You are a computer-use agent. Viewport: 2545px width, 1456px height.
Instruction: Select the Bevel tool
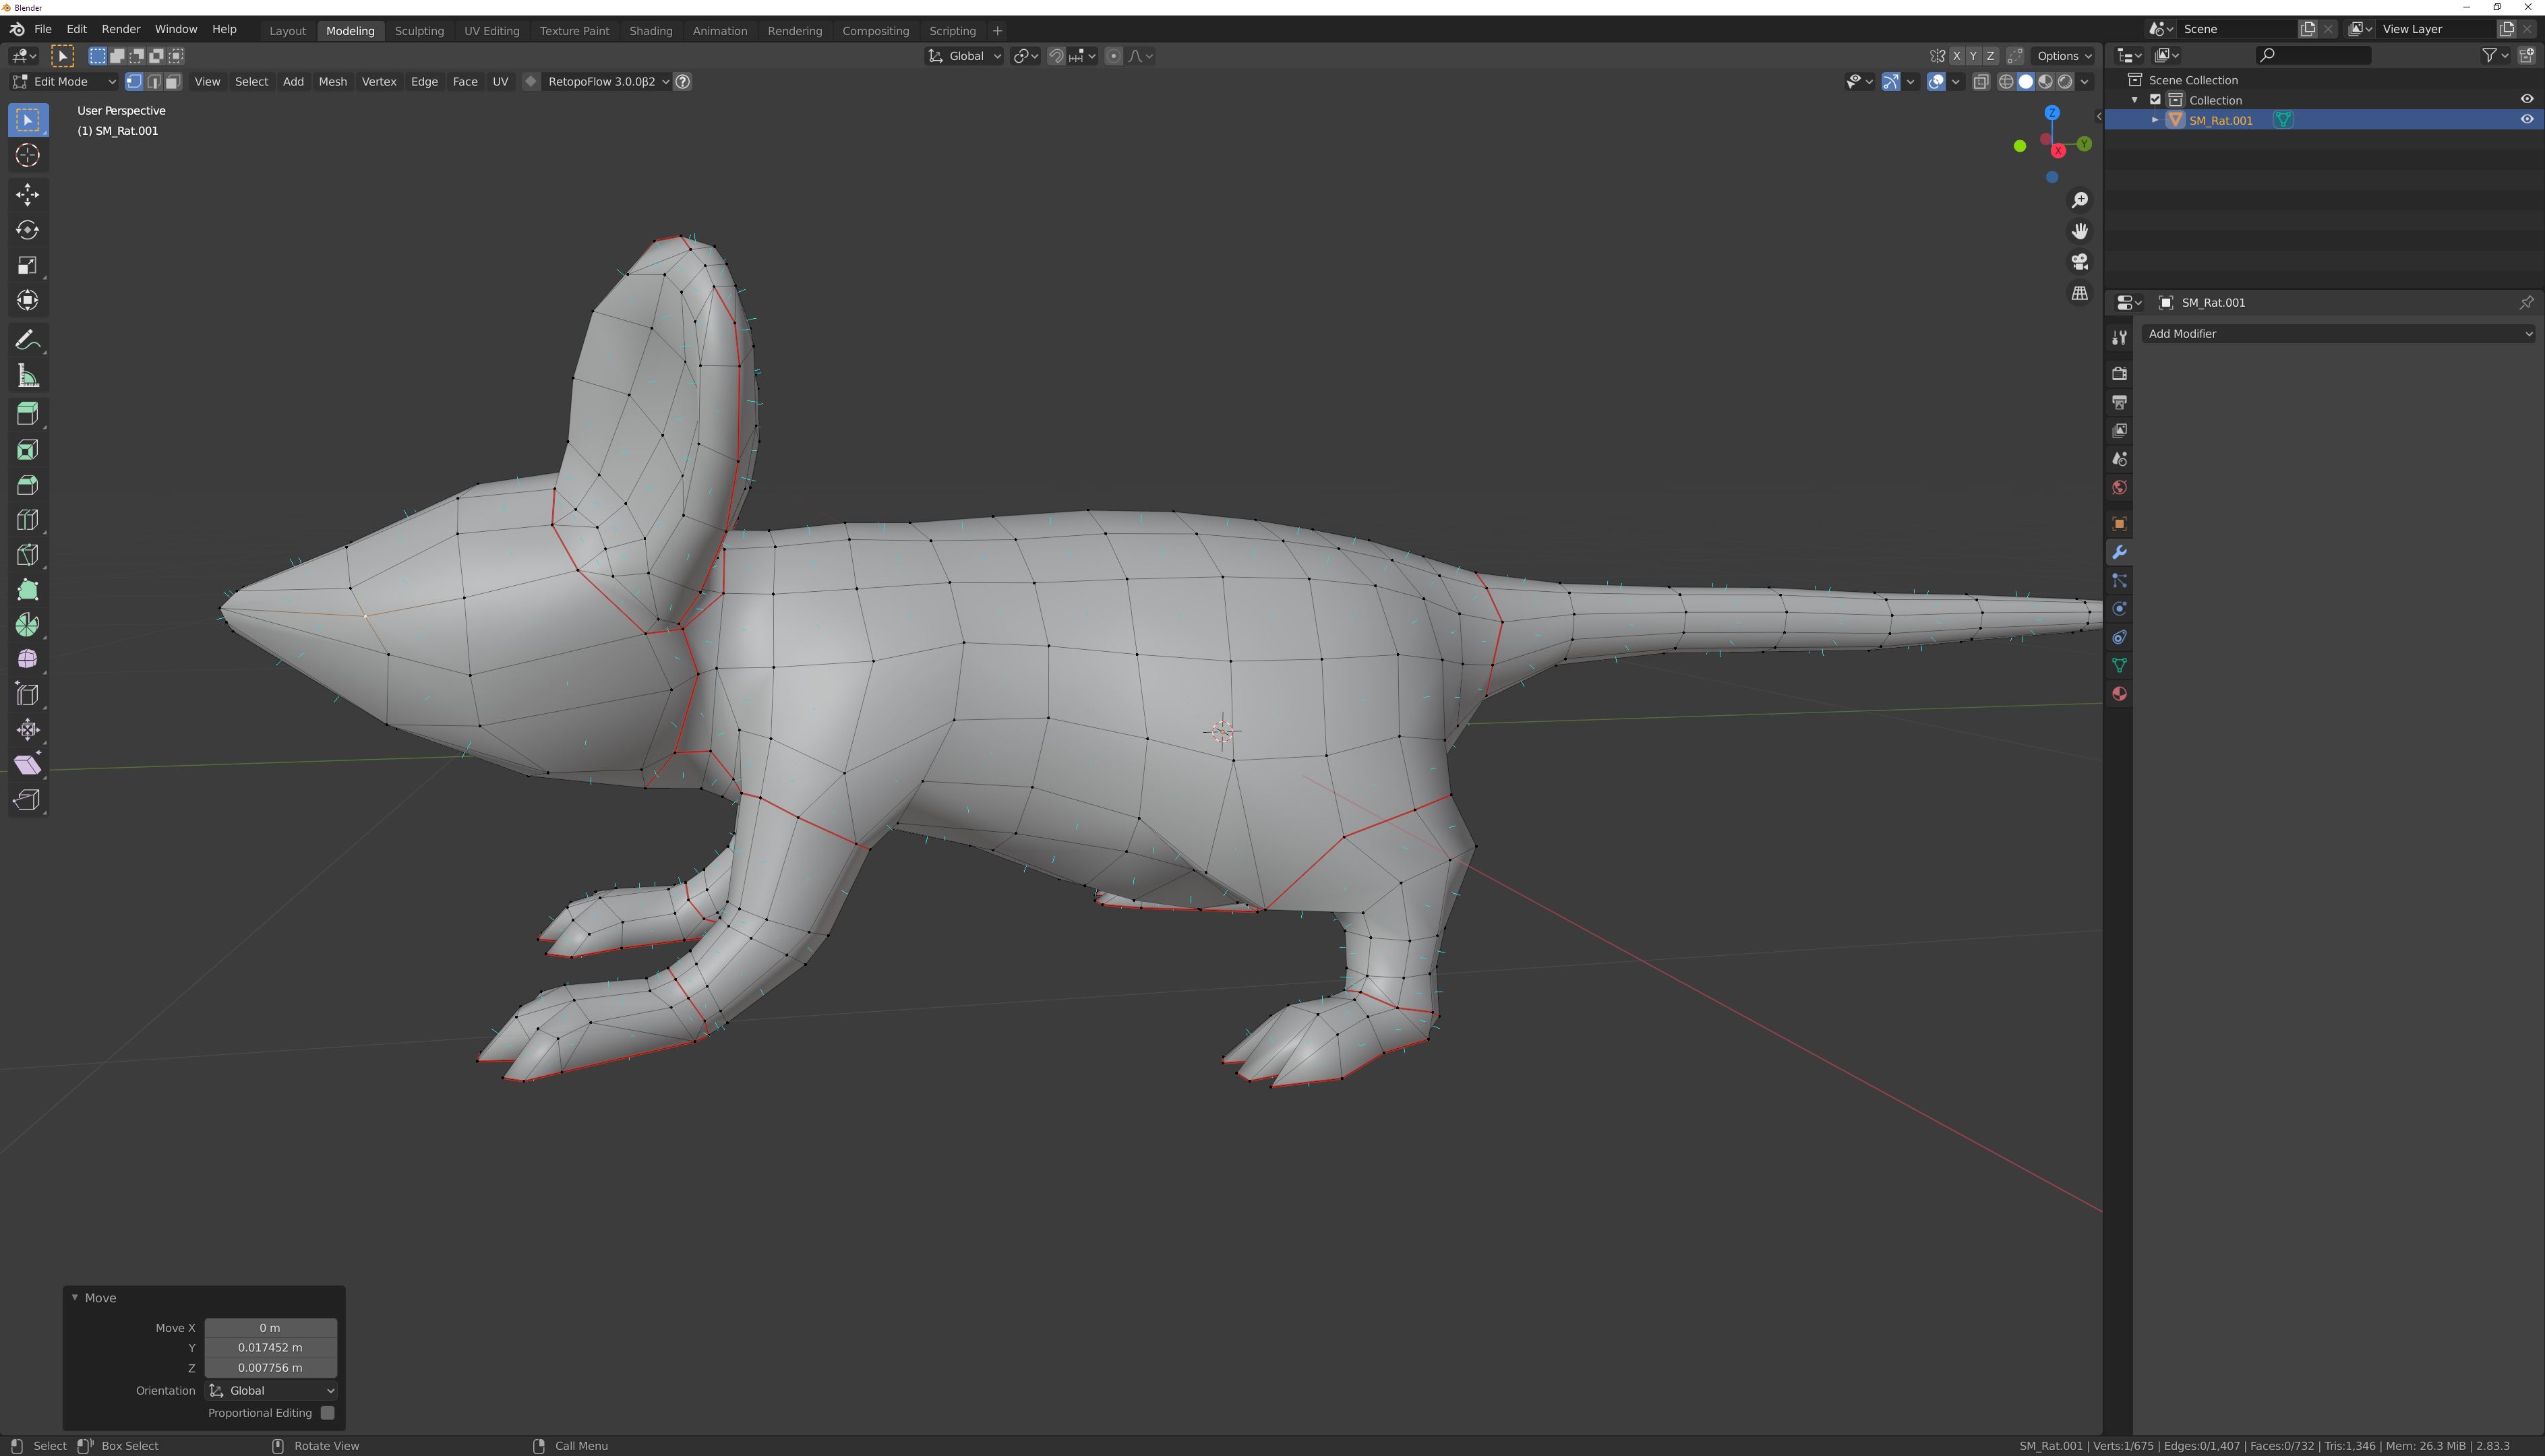(27, 485)
